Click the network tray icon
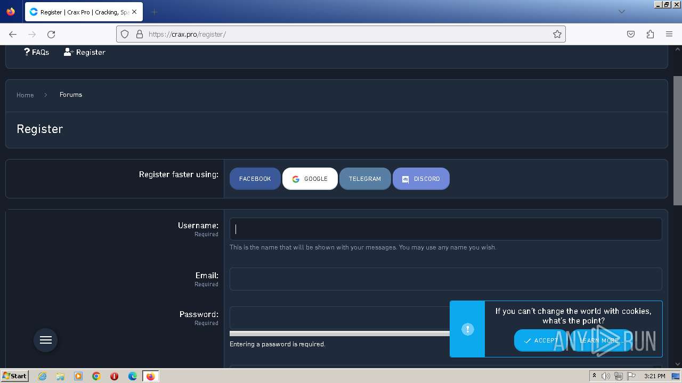The width and height of the screenshot is (682, 383). point(618,376)
